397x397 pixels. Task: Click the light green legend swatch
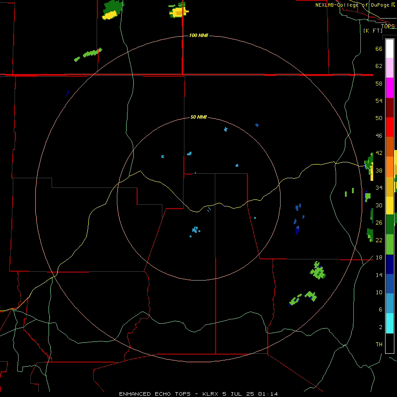(x=390, y=244)
